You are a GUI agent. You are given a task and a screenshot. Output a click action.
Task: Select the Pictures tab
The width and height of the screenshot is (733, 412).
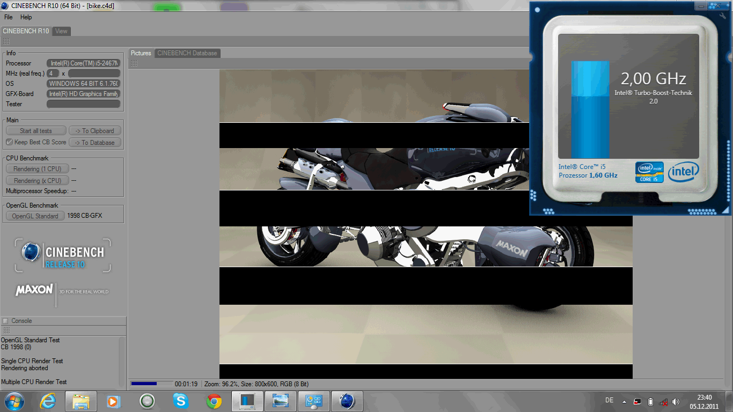[141, 53]
